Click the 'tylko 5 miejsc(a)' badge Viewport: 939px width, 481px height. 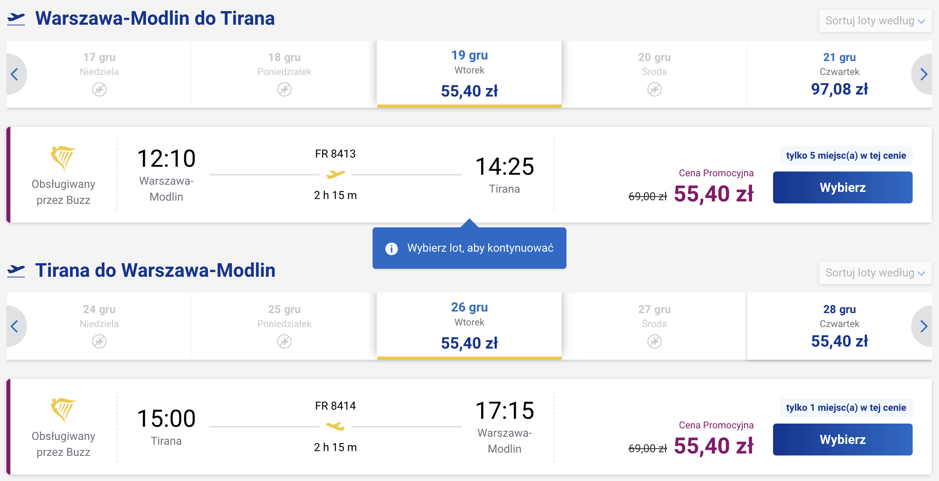(846, 156)
